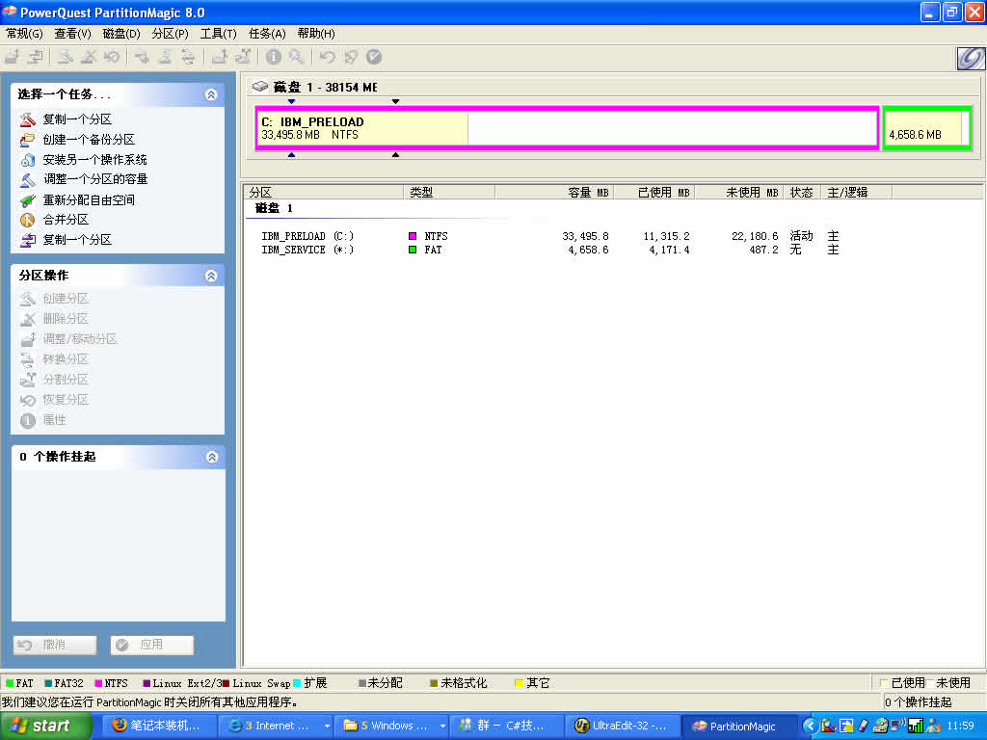This screenshot has height=740, width=987.
Task: Click the FAT32 teal legend swatch
Action: pos(48,683)
